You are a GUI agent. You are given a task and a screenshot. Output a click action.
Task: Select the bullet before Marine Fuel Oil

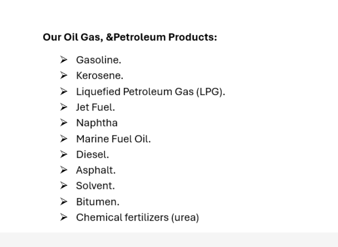tap(64, 139)
